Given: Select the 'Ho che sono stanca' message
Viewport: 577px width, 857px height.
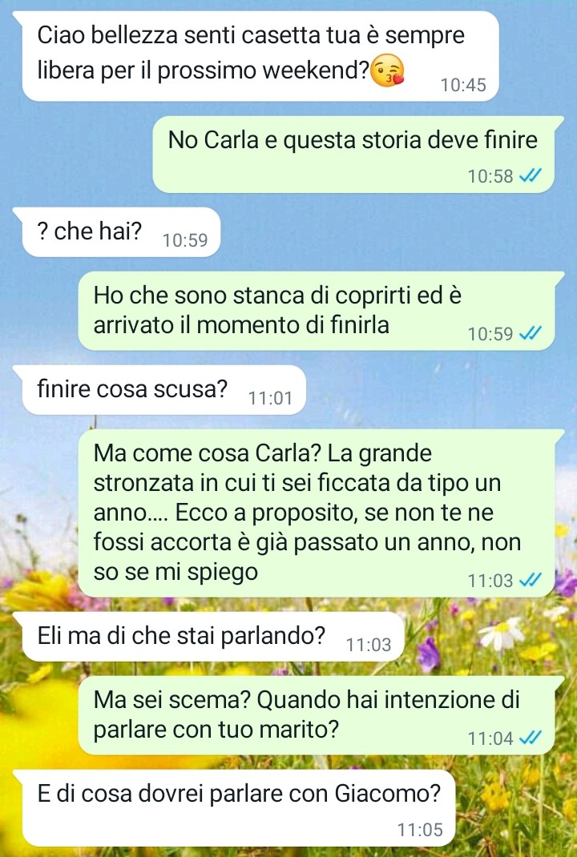Looking at the screenshot, I should pyautogui.click(x=321, y=311).
